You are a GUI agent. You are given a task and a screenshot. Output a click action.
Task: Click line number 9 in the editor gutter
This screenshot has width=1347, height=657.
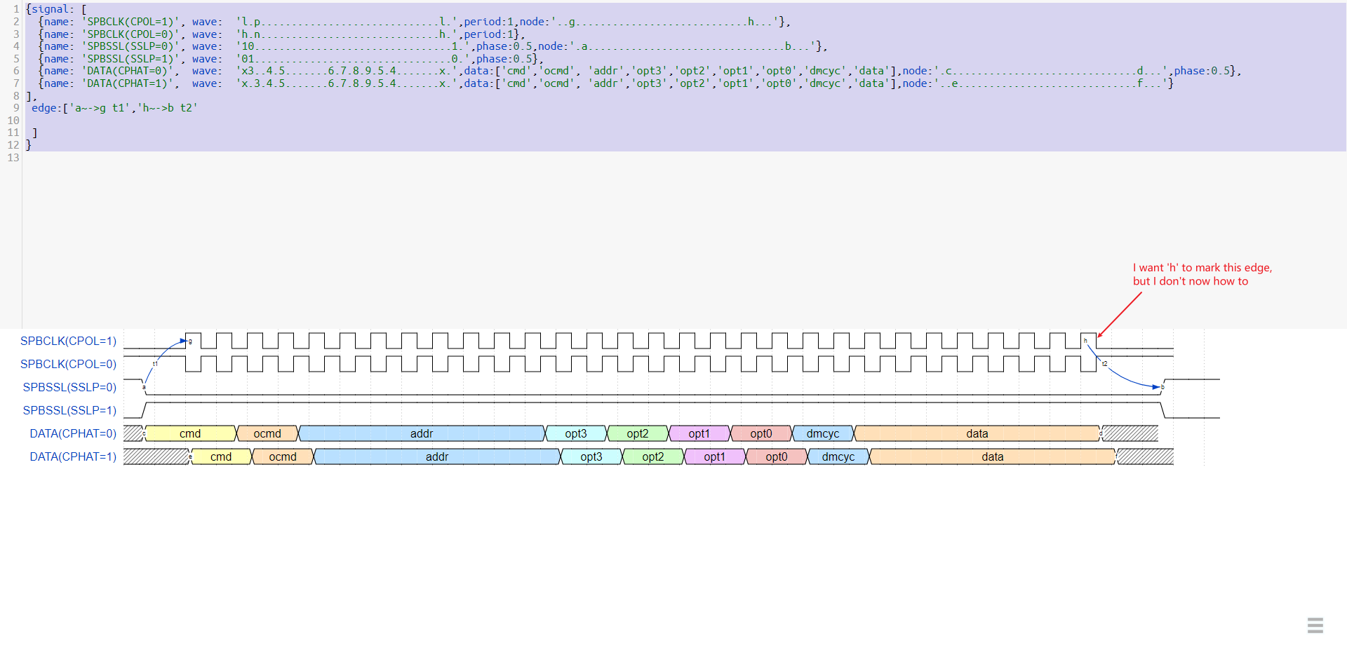pyautogui.click(x=15, y=108)
